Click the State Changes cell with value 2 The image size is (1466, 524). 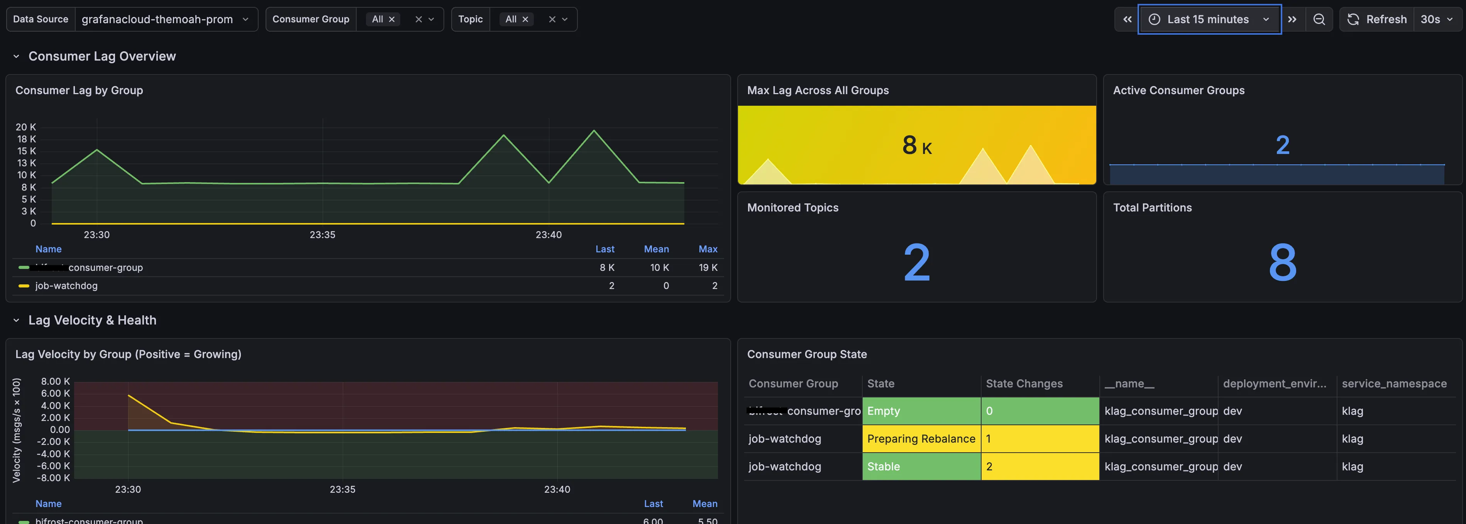point(1040,467)
